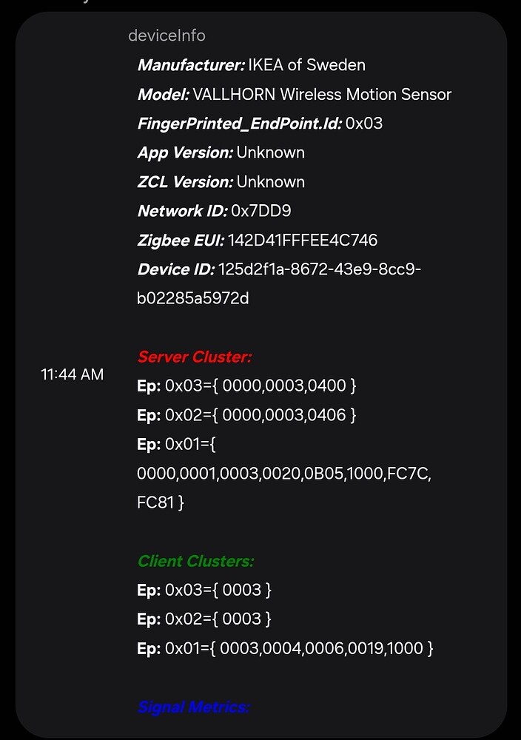
Task: Select the server endpoint 0x01 clusters starting 0000,0001
Action: coord(284,474)
